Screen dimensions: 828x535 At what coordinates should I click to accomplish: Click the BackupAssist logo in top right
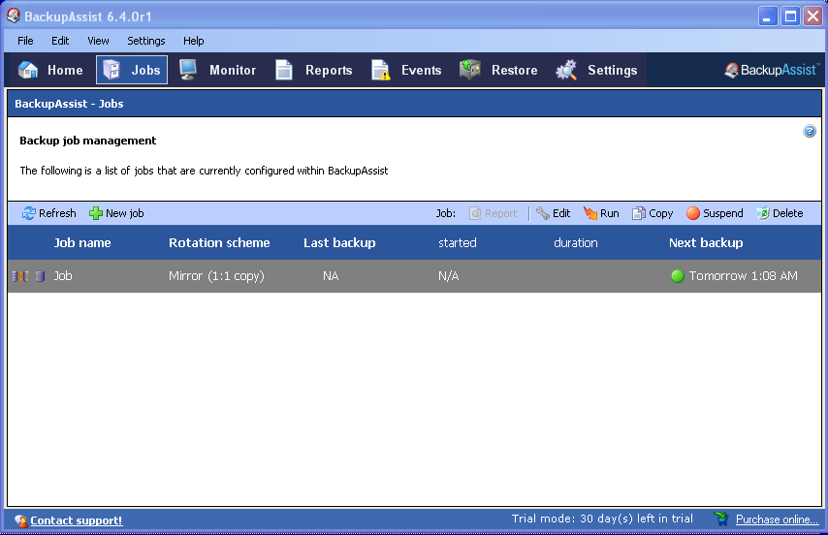(x=772, y=70)
